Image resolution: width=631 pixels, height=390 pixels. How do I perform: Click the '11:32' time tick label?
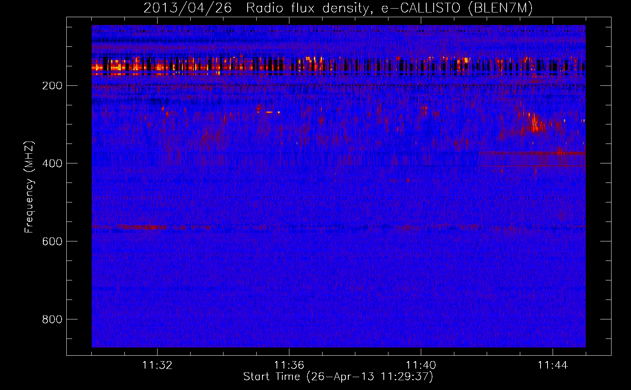click(157, 365)
